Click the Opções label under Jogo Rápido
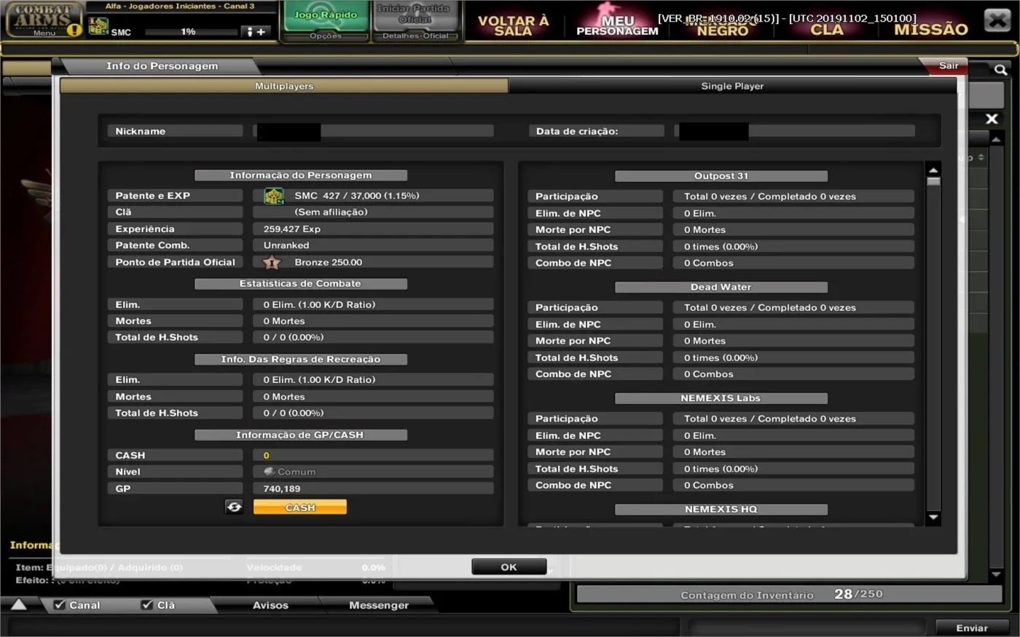The height and width of the screenshot is (637, 1020). pos(326,36)
